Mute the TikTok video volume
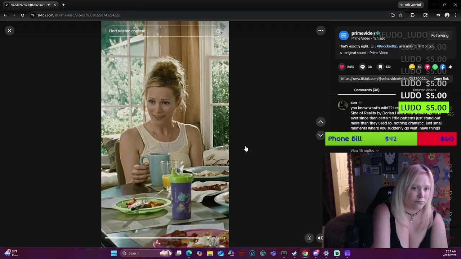461x259 pixels. (x=320, y=238)
